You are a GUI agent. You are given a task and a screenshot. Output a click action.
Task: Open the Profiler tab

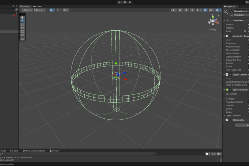[54, 151]
